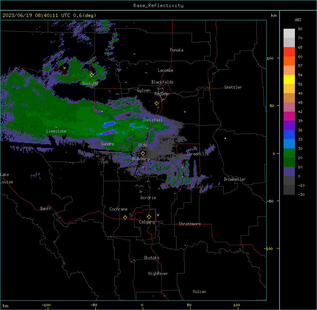
Task: Click the Calgary city label
Action: 147,222
